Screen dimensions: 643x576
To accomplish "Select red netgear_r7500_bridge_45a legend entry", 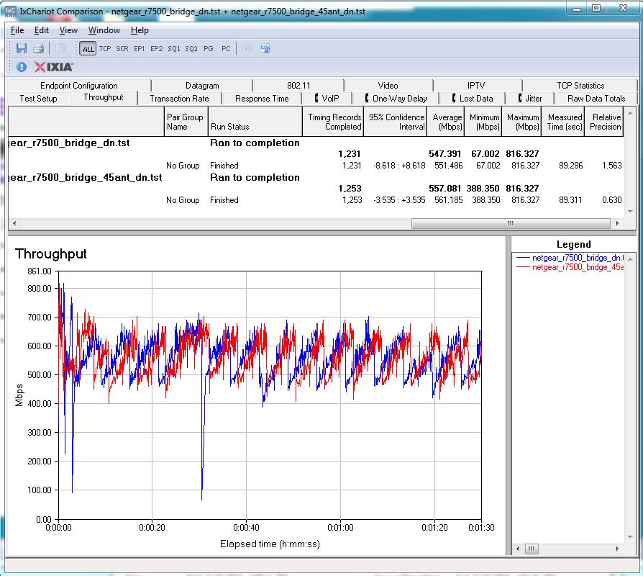I will point(570,267).
